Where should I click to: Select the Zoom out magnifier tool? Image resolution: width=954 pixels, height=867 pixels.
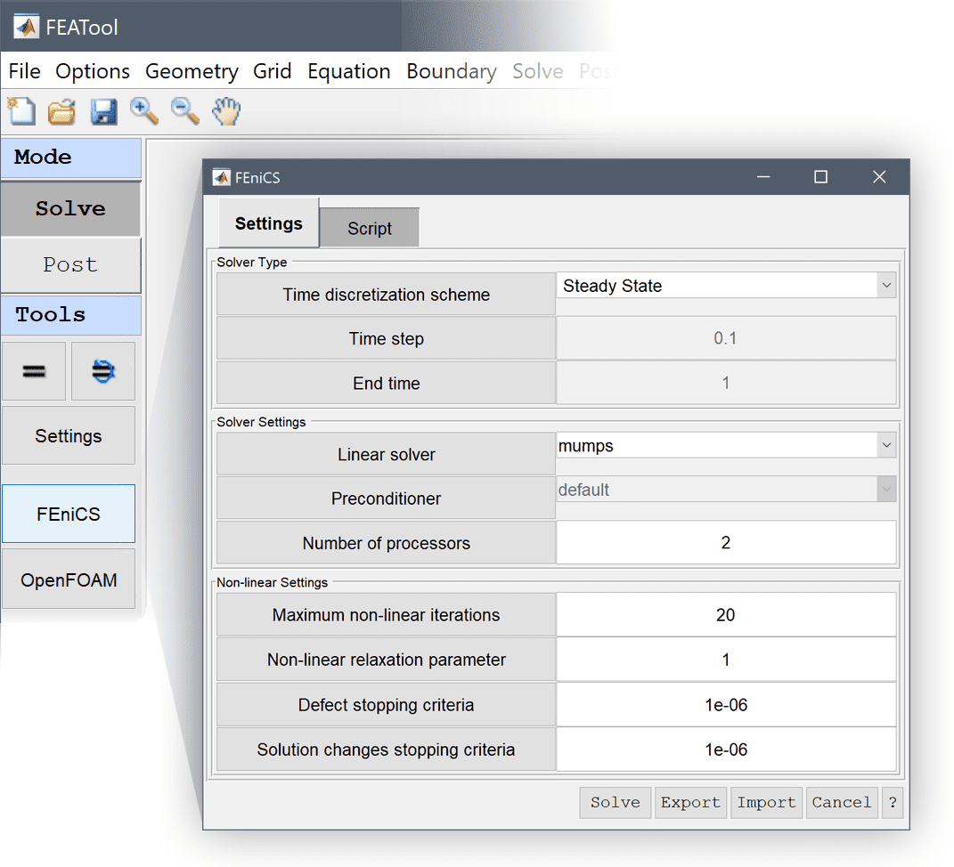pyautogui.click(x=185, y=111)
